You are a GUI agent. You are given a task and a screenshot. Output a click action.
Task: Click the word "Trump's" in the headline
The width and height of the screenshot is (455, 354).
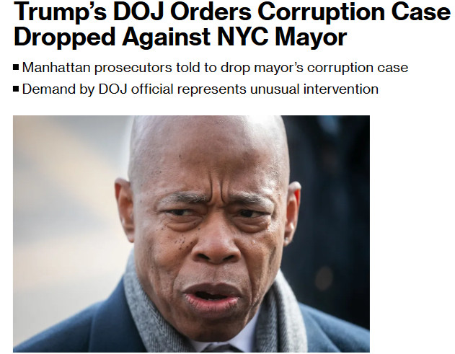(60, 12)
